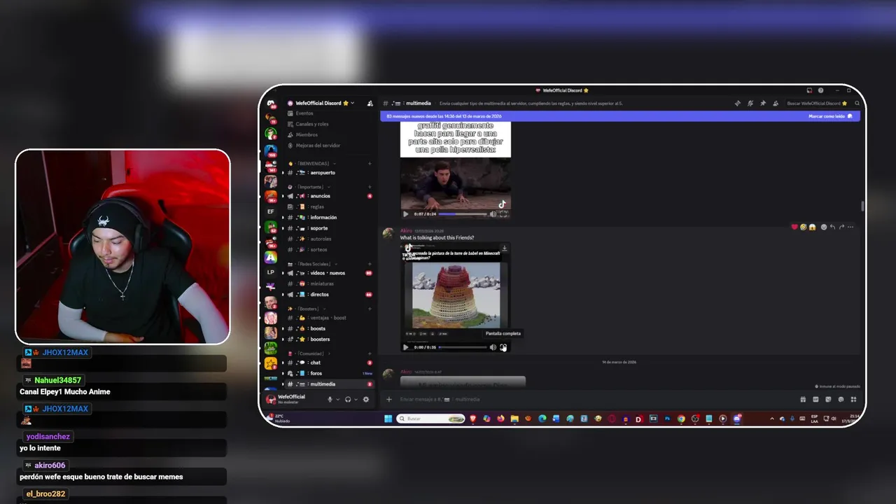Viewport: 896px width, 504px height.
Task: Click Marcar como leído button
Action: (x=830, y=116)
